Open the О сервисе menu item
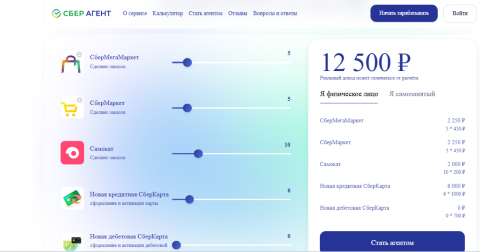Screen dimensions: 480x252 [x=135, y=14]
